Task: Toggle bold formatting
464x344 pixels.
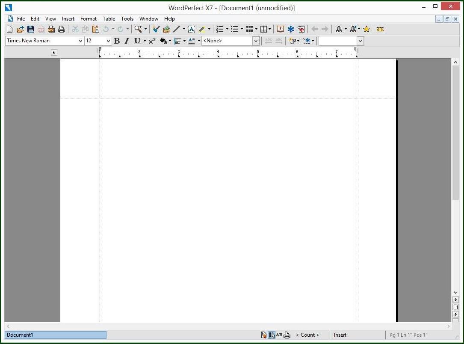Action: point(117,41)
